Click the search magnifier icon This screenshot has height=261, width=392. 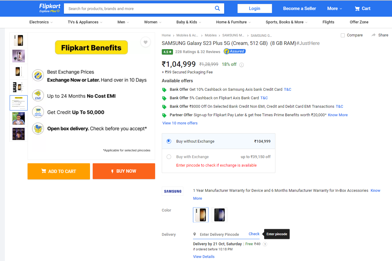coord(217,8)
